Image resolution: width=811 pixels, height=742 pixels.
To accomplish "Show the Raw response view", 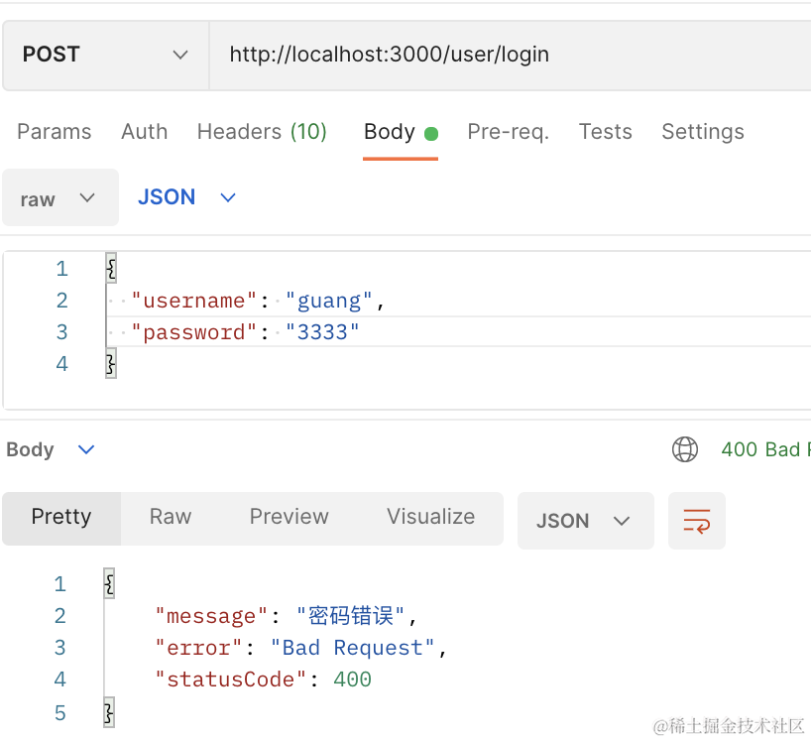I will [x=170, y=517].
